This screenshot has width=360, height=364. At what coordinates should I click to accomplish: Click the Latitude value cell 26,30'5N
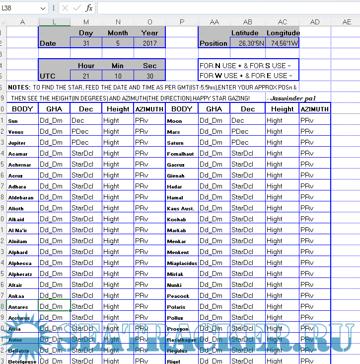[x=248, y=43]
